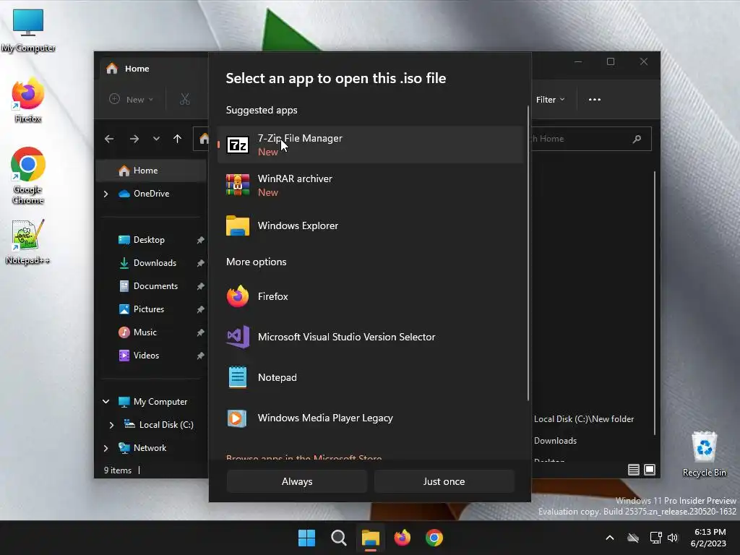Unpin Downloads using its pin icon
Image resolution: width=740 pixels, height=555 pixels.
point(201,263)
